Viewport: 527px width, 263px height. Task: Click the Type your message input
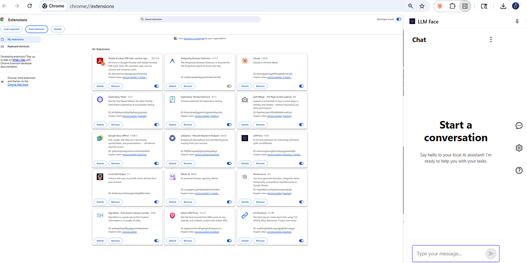click(x=449, y=254)
